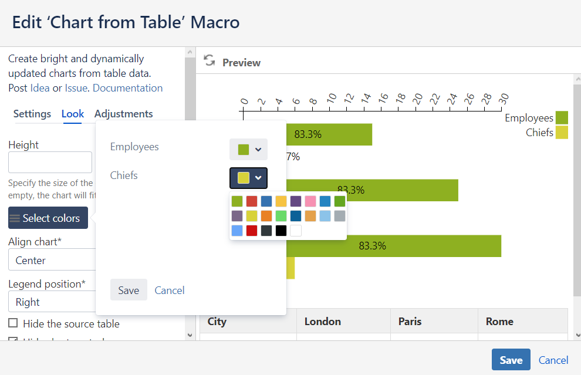Click the Employees legend color square
581x375 pixels.
coord(562,117)
